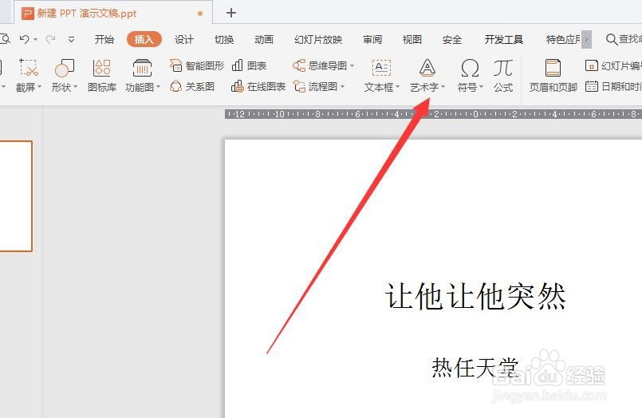Go to the 视图 tab

(412, 39)
